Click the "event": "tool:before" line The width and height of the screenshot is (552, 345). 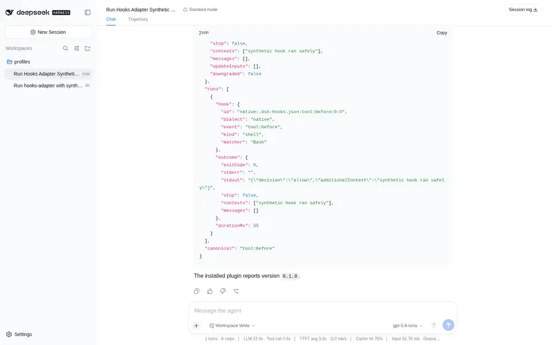coord(251,127)
